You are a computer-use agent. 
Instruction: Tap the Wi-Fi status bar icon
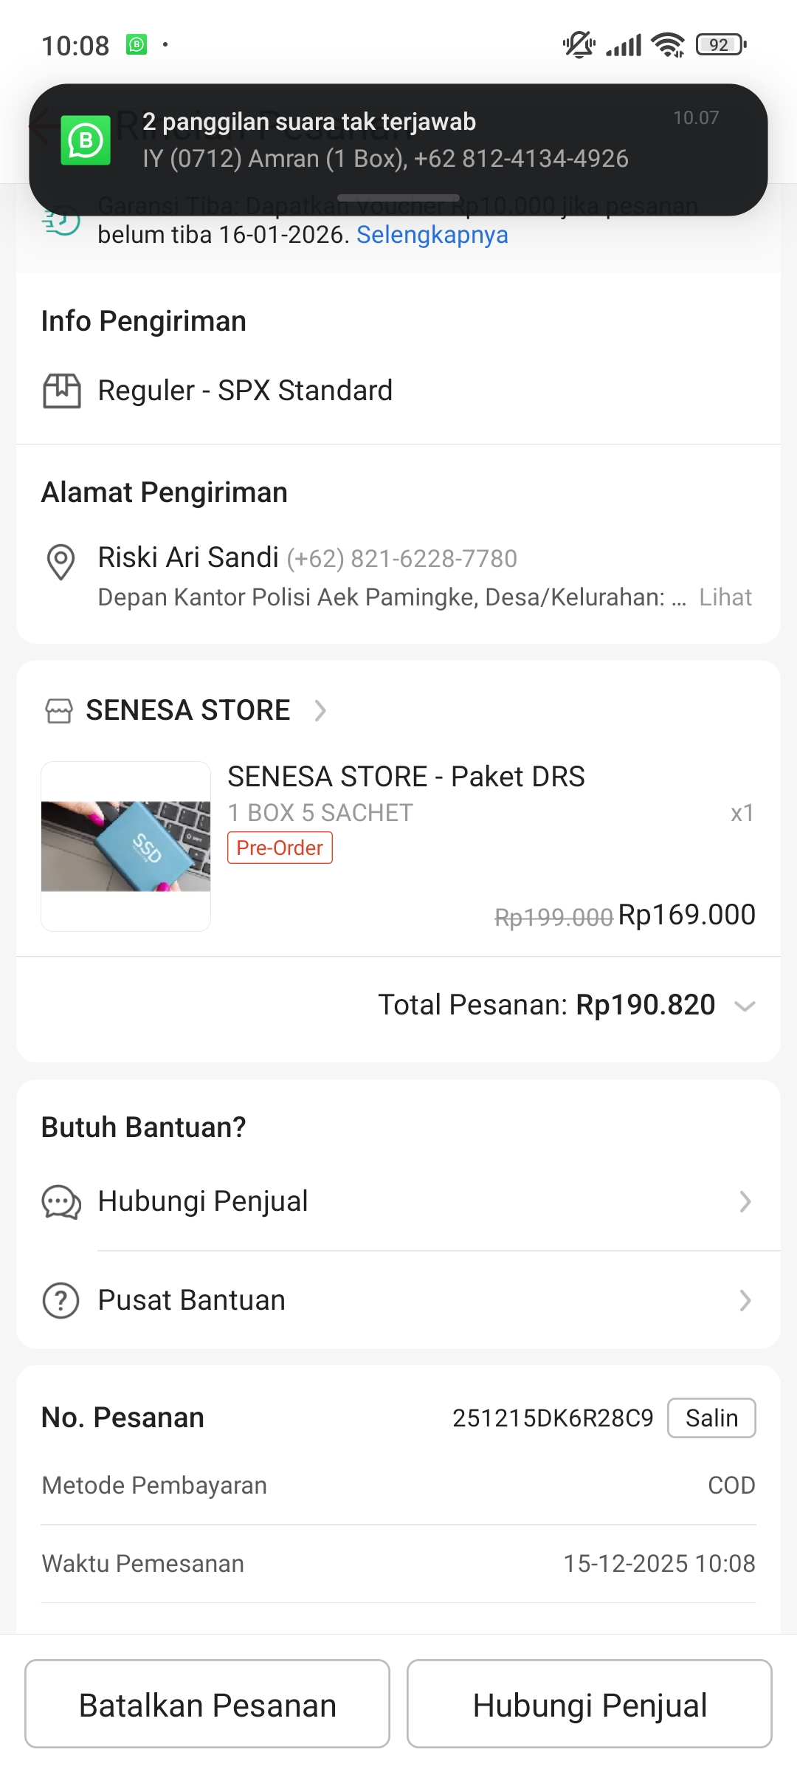[x=668, y=45]
